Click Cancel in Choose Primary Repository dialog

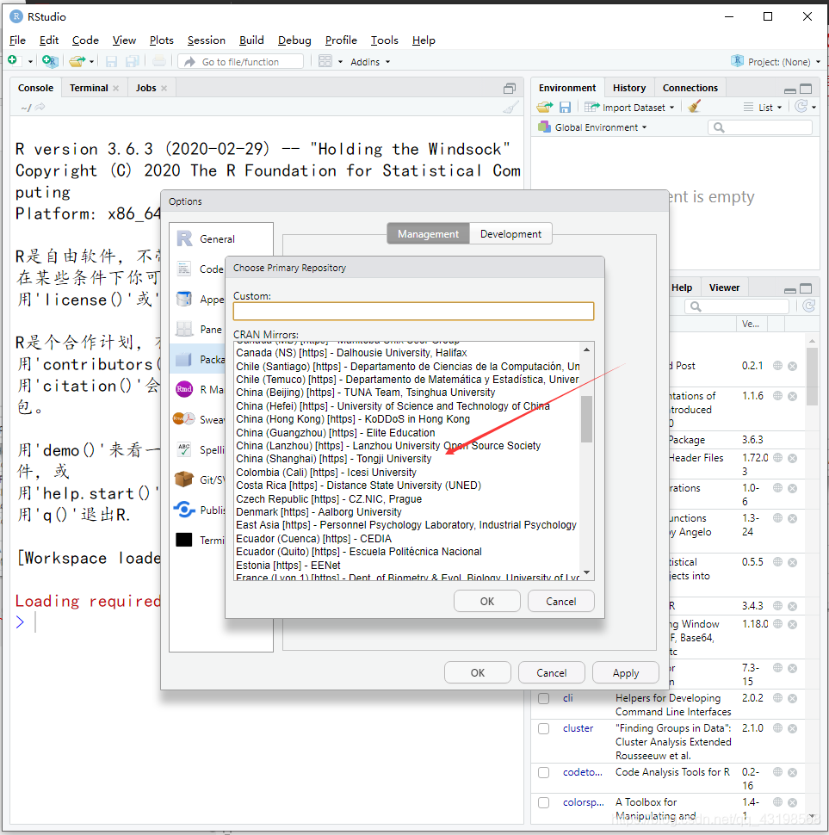560,601
